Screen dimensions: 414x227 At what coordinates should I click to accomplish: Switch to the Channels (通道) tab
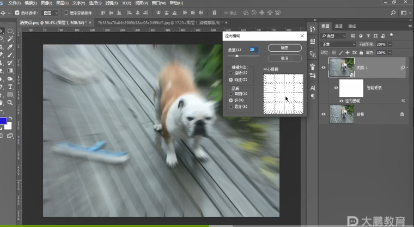click(339, 26)
